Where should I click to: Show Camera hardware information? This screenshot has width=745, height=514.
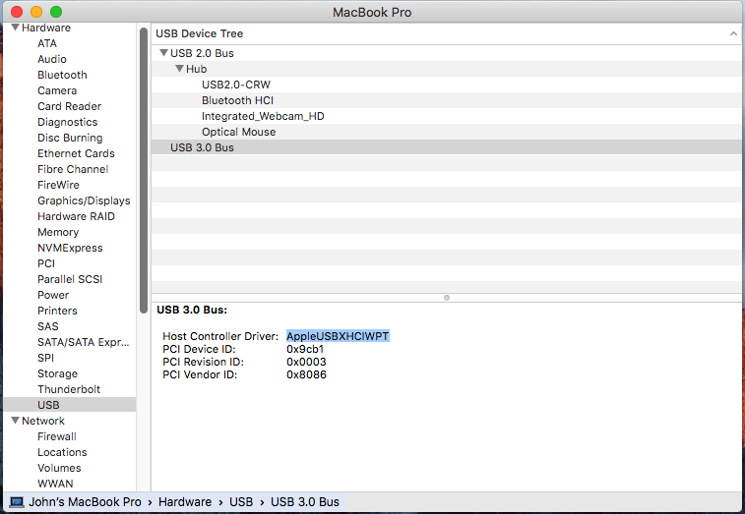tap(57, 90)
